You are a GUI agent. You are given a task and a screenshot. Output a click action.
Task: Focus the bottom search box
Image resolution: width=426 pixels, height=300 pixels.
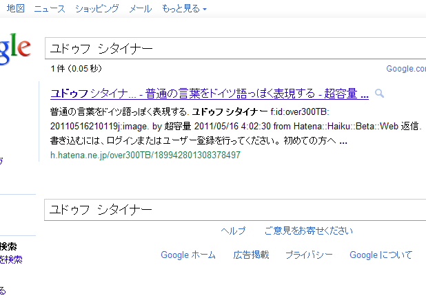235,210
